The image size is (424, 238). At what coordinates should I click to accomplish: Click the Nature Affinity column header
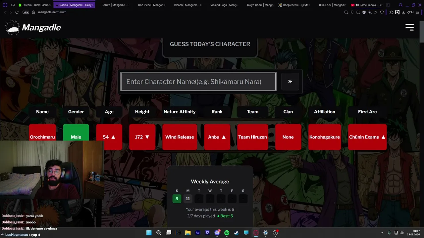pyautogui.click(x=180, y=112)
